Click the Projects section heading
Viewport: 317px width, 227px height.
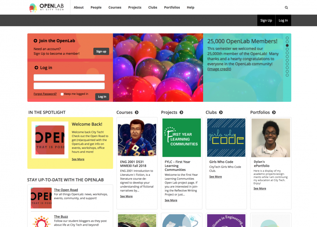pyautogui.click(x=169, y=112)
